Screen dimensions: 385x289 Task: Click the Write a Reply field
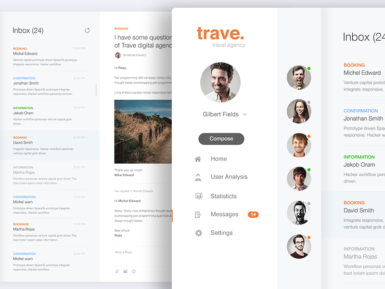140,252
